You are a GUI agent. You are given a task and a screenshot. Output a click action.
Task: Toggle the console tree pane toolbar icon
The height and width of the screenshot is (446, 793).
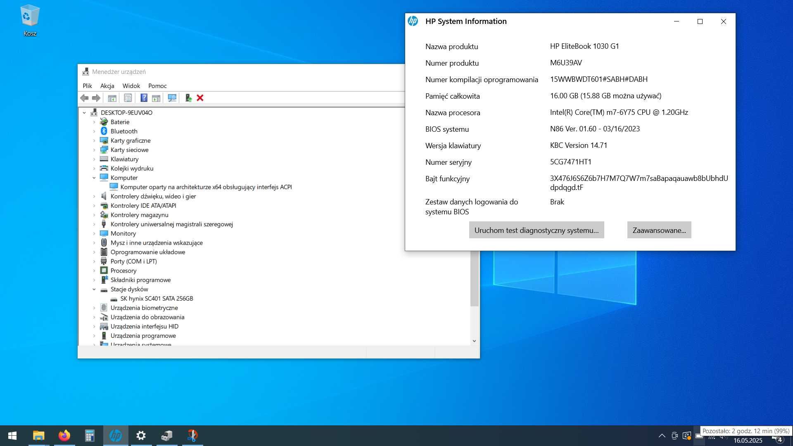click(x=112, y=98)
